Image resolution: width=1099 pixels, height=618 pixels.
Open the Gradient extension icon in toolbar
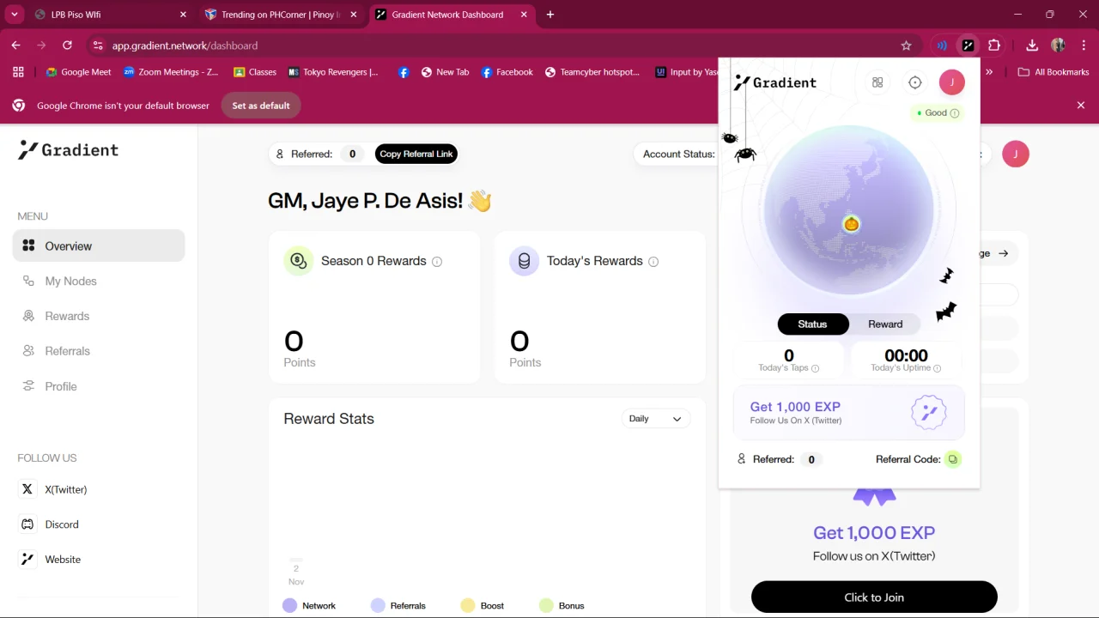968,45
